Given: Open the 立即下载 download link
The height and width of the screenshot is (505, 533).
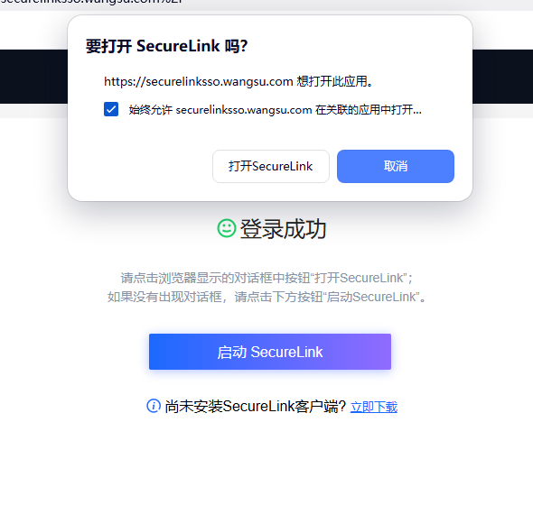Looking at the screenshot, I should click(x=374, y=407).
